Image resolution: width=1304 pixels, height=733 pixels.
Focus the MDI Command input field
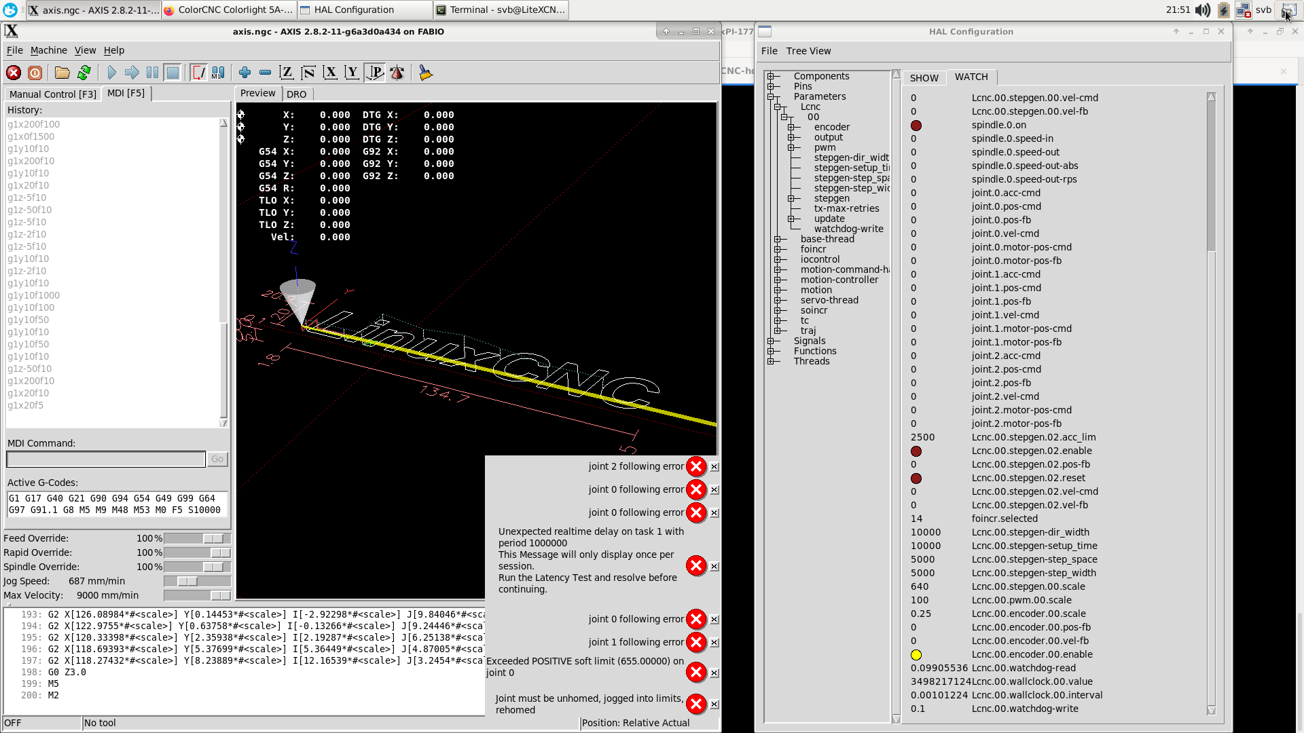[x=106, y=459]
